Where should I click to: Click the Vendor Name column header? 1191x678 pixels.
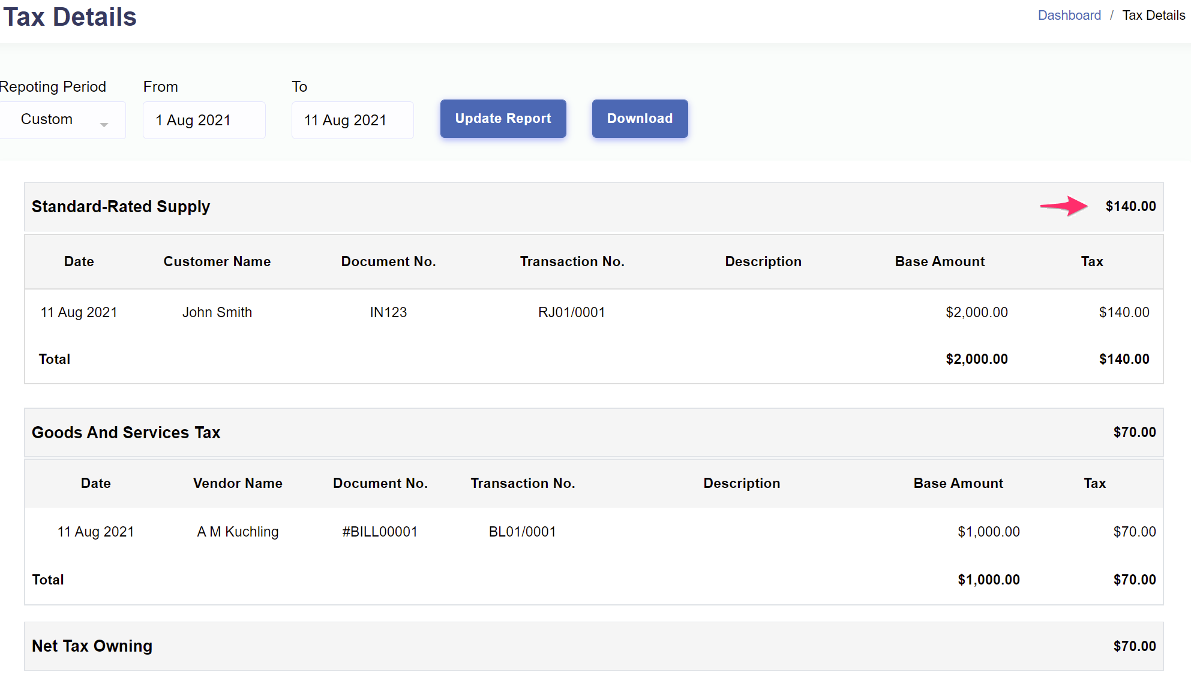pyautogui.click(x=238, y=483)
